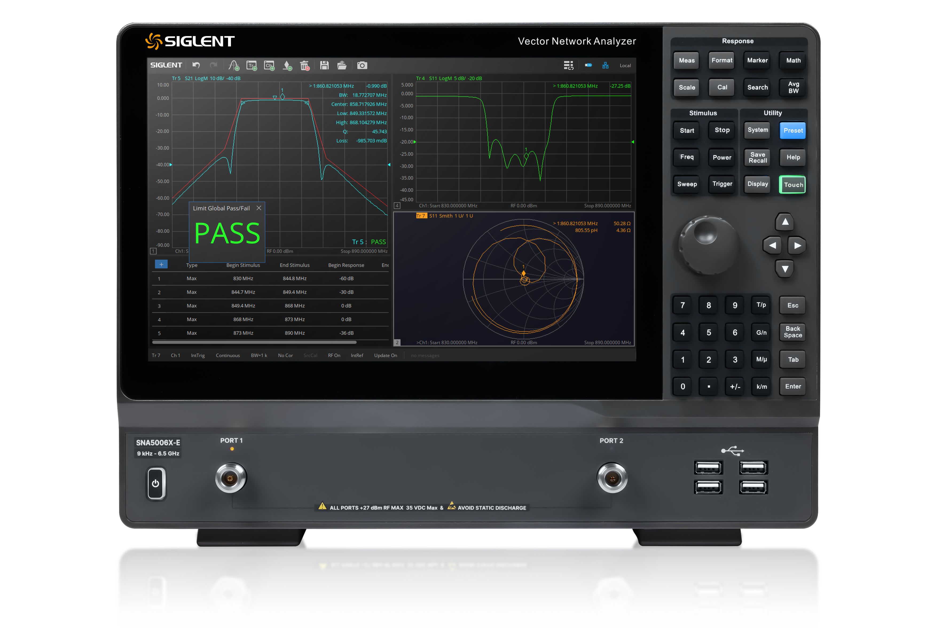Screen dimensions: 946x631
Task: Click the up arrow navigation key
Action: pos(785,222)
